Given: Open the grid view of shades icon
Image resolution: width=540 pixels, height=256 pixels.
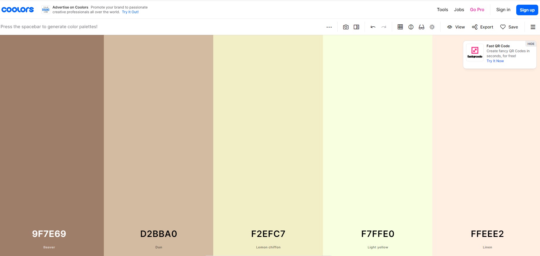Looking at the screenshot, I should pos(400,27).
